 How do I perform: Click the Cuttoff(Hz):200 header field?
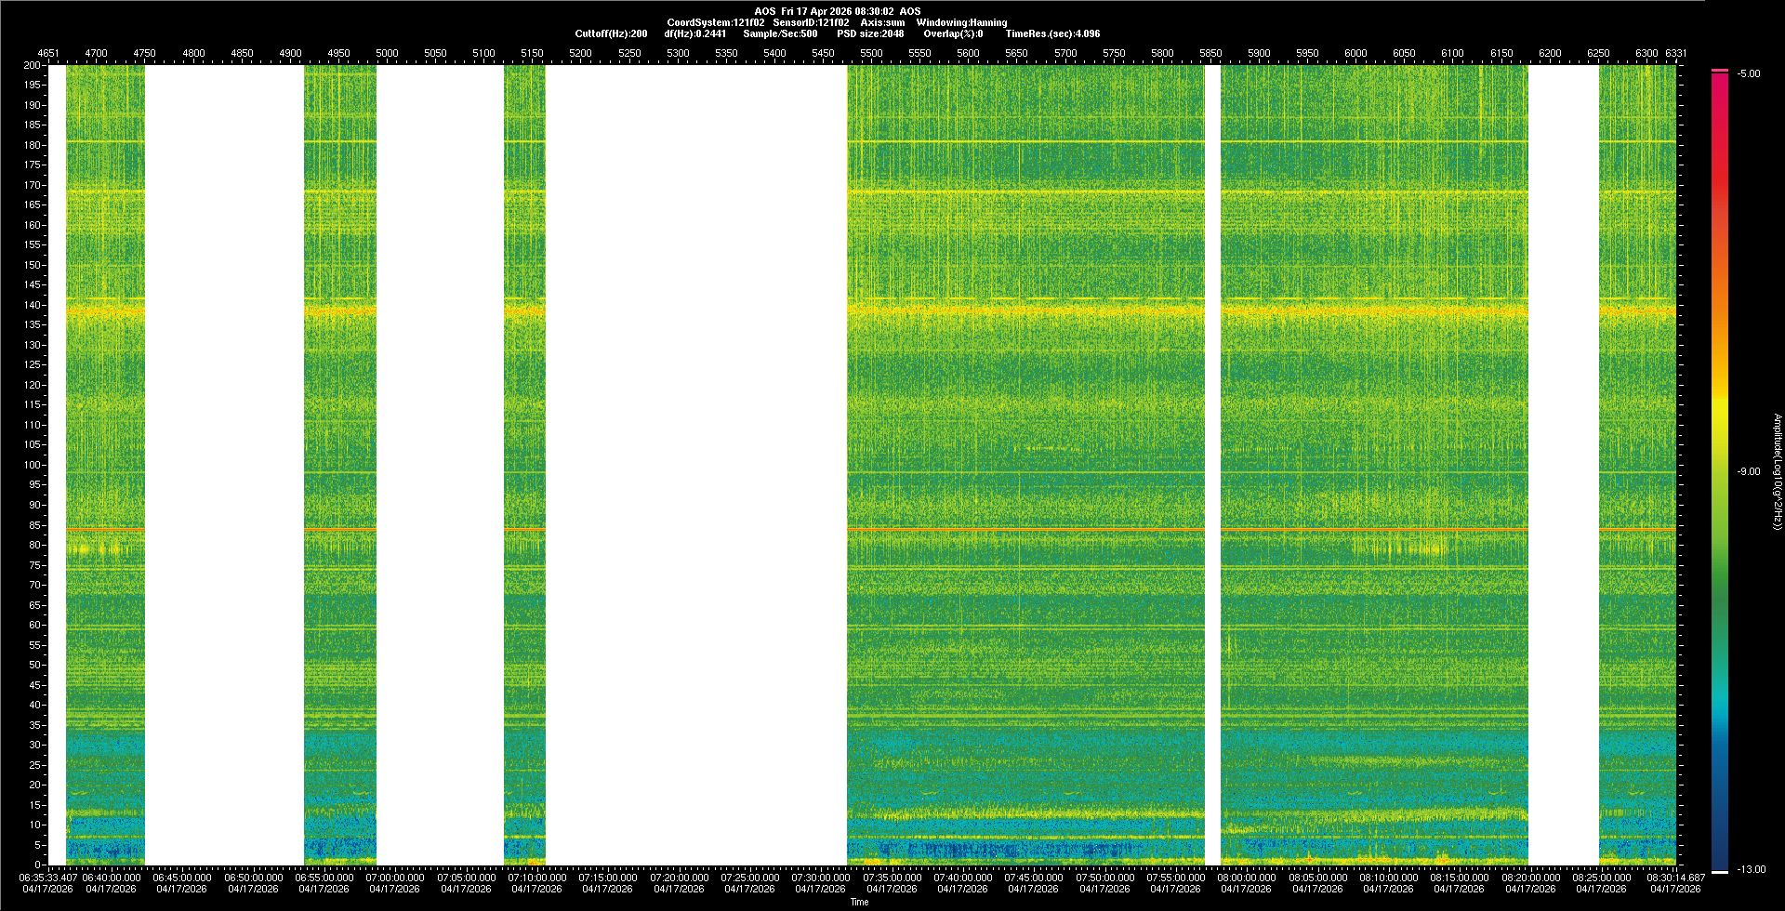(x=611, y=33)
